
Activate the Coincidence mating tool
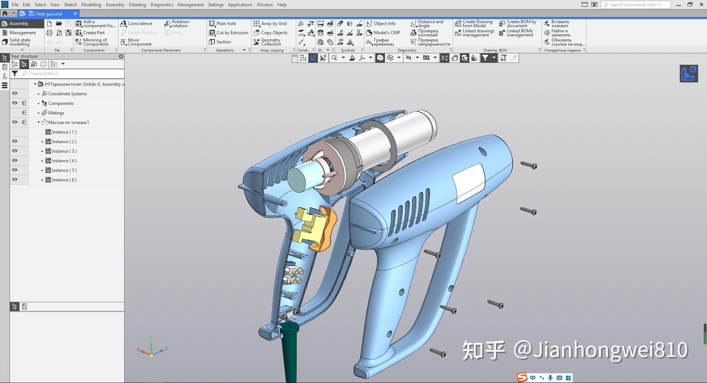tap(138, 23)
